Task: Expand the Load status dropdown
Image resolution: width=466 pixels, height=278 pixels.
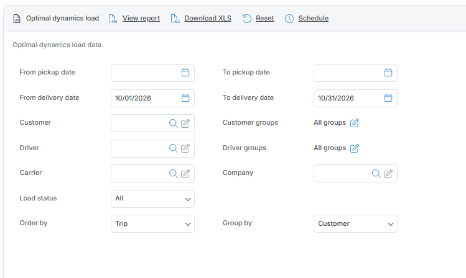Action: [x=153, y=199]
